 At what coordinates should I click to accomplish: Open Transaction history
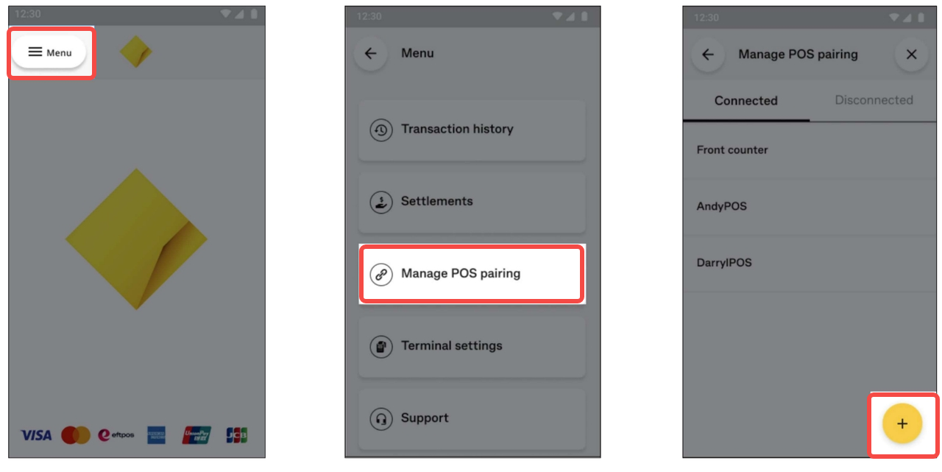click(472, 130)
